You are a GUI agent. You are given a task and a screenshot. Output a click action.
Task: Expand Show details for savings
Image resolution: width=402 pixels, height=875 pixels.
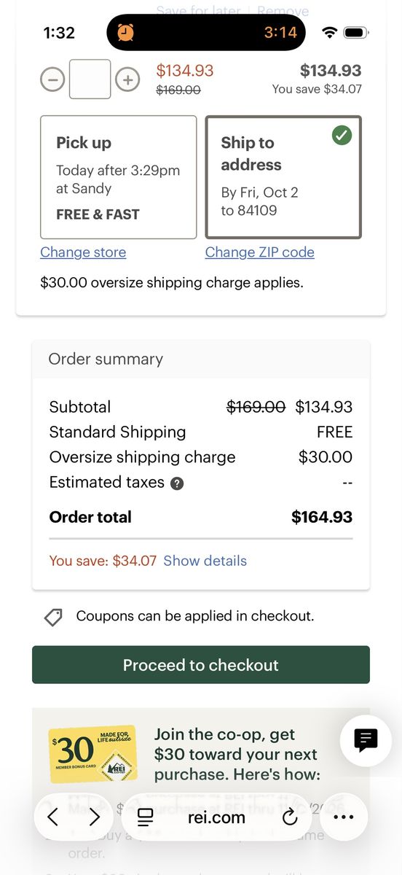point(205,561)
